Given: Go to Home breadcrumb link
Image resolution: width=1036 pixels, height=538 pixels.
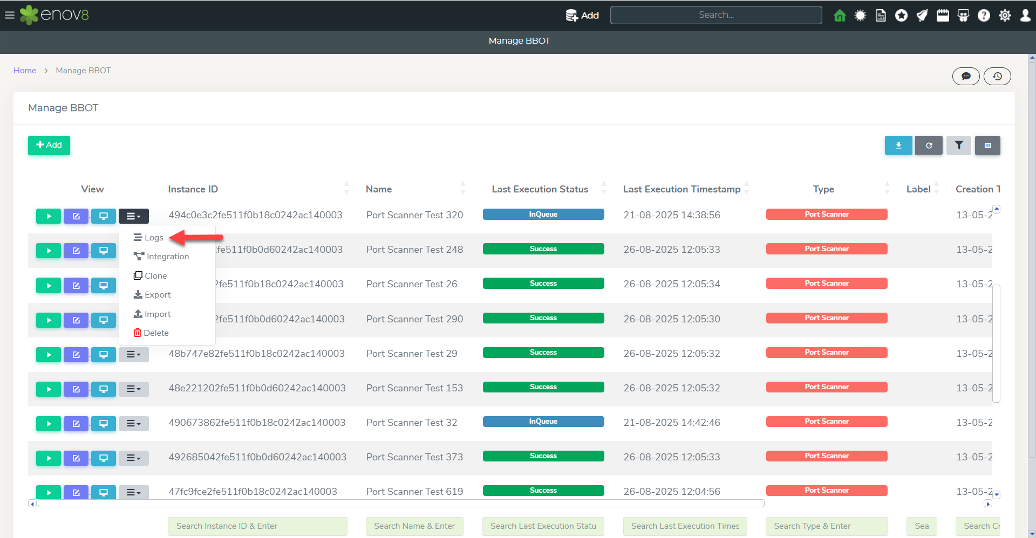Looking at the screenshot, I should tap(25, 71).
